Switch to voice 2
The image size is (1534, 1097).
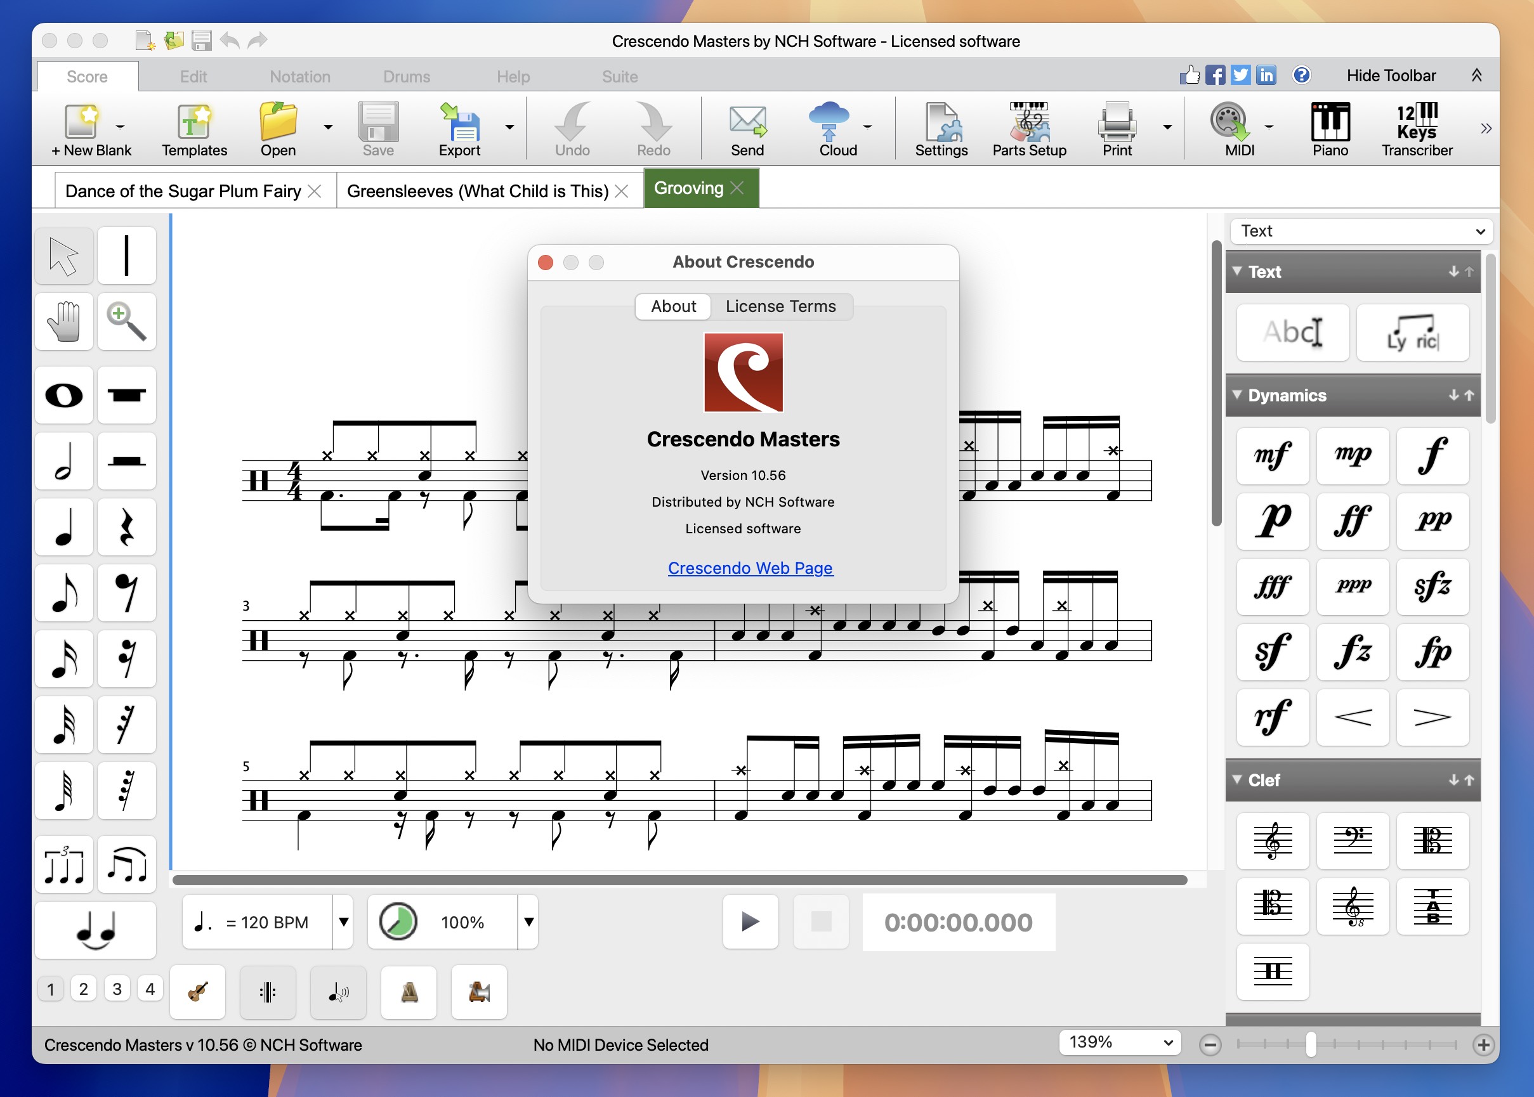point(84,989)
